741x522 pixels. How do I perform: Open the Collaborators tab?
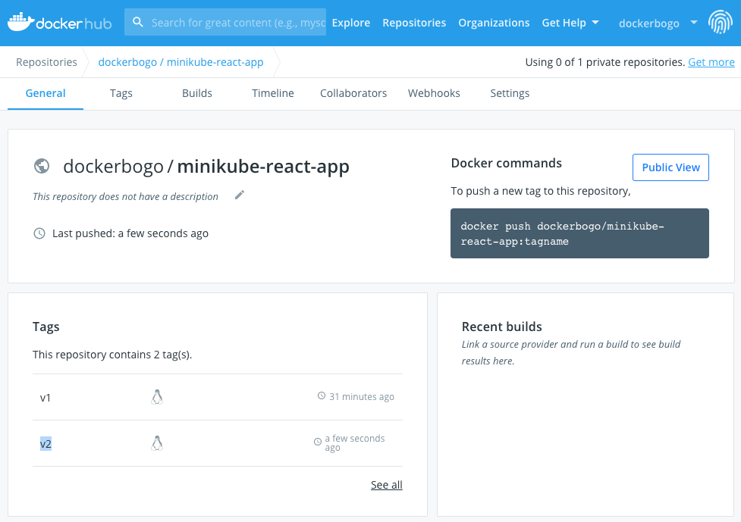point(353,93)
